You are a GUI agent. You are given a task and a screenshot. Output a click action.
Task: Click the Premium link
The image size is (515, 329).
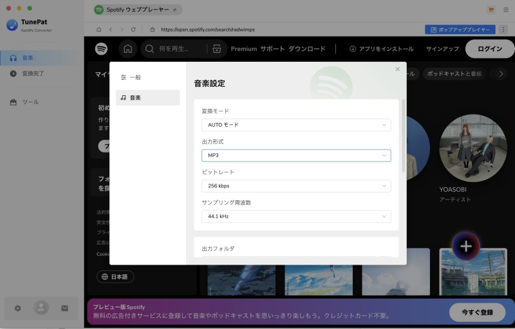coord(244,49)
